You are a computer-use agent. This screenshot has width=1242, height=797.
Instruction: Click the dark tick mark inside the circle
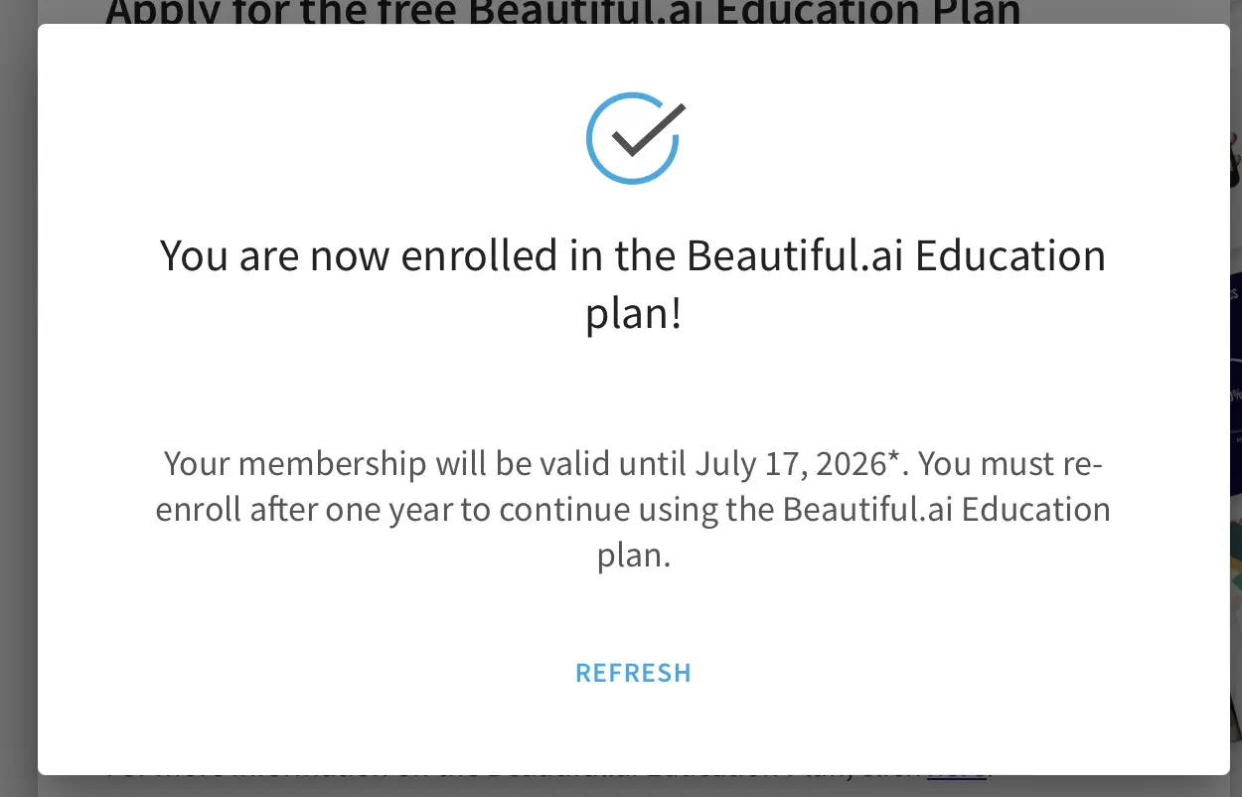648,130
